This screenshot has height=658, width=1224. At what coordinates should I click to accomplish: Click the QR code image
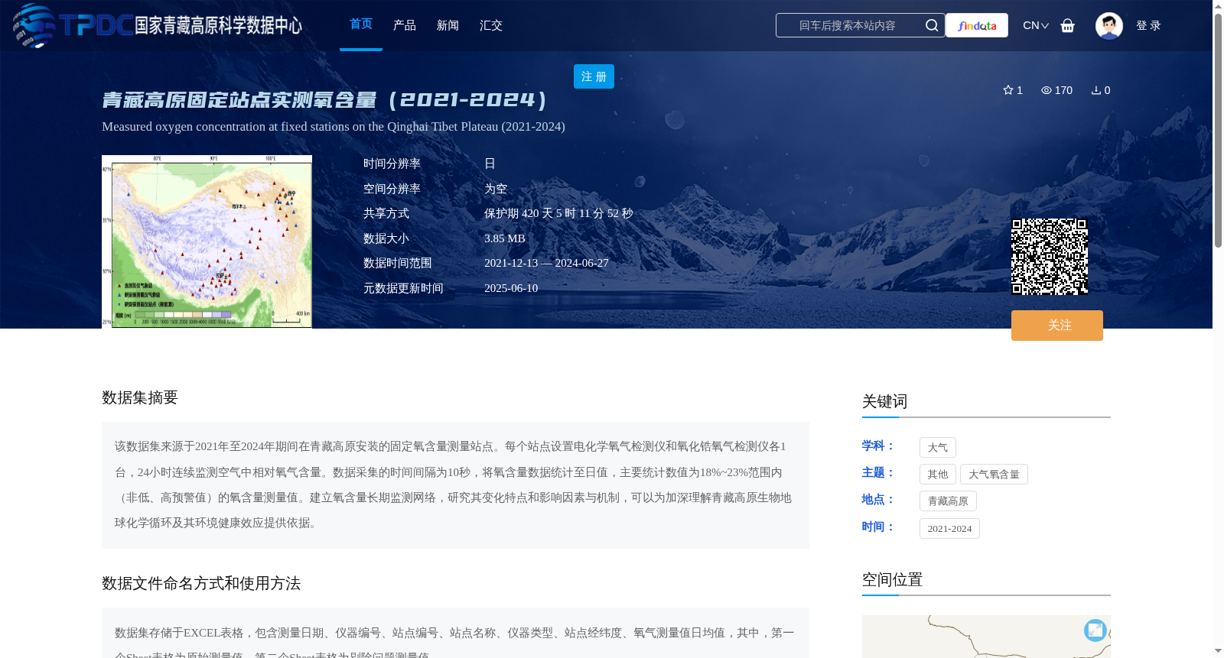[x=1050, y=257]
